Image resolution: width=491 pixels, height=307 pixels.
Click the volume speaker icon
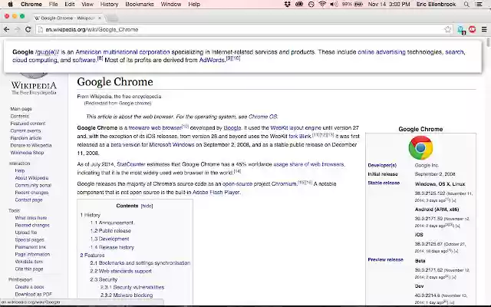[334, 4]
